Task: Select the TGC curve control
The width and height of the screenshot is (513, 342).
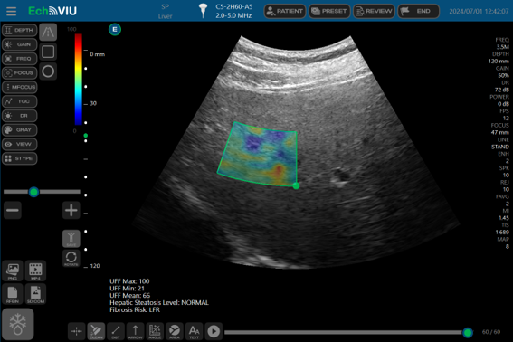Action: coord(20,101)
